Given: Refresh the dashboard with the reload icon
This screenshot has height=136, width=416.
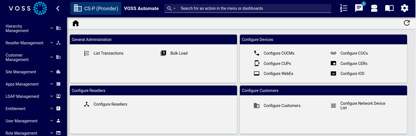Looking at the screenshot, I should [x=407, y=23].
